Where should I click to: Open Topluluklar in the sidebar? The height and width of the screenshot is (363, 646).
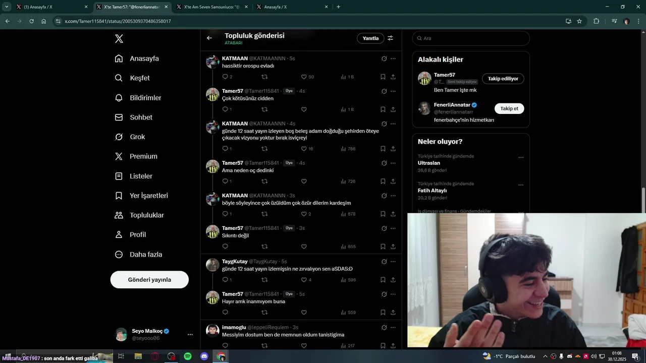coord(139,215)
